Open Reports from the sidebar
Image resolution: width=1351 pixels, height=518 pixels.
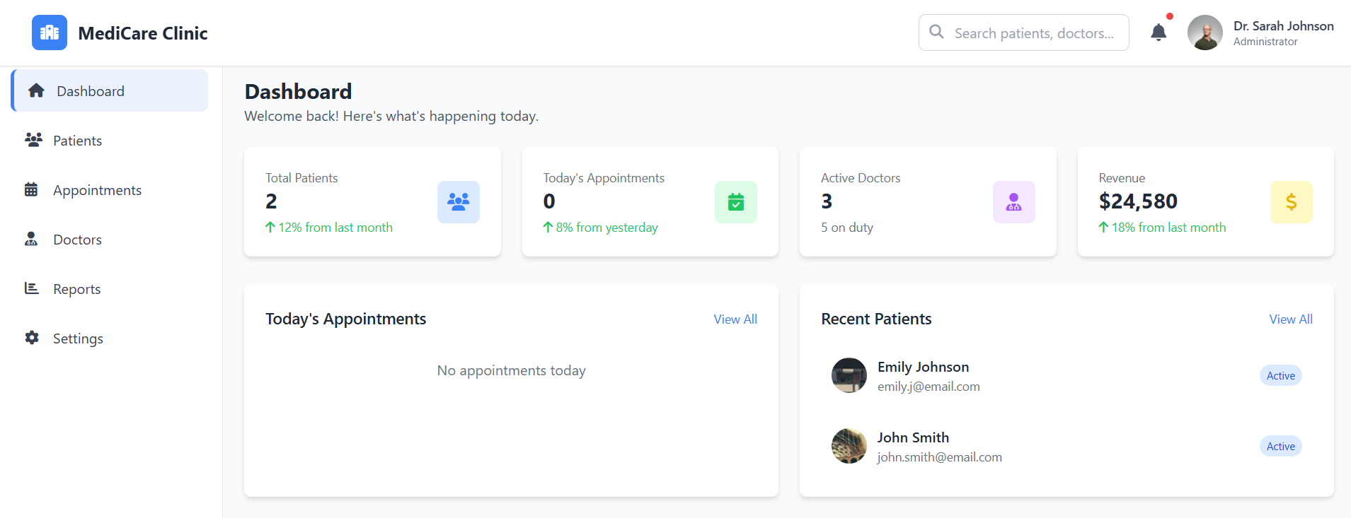click(x=77, y=289)
